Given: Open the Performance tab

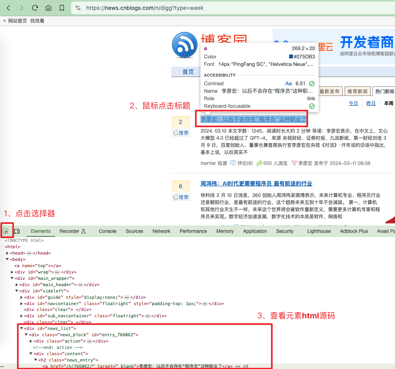Looking at the screenshot, I should pyautogui.click(x=193, y=231).
